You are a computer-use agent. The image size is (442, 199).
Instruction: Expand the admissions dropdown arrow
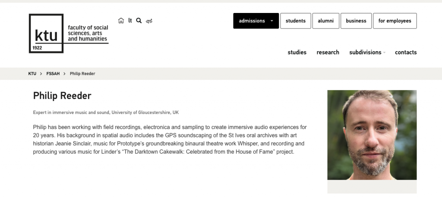click(272, 21)
